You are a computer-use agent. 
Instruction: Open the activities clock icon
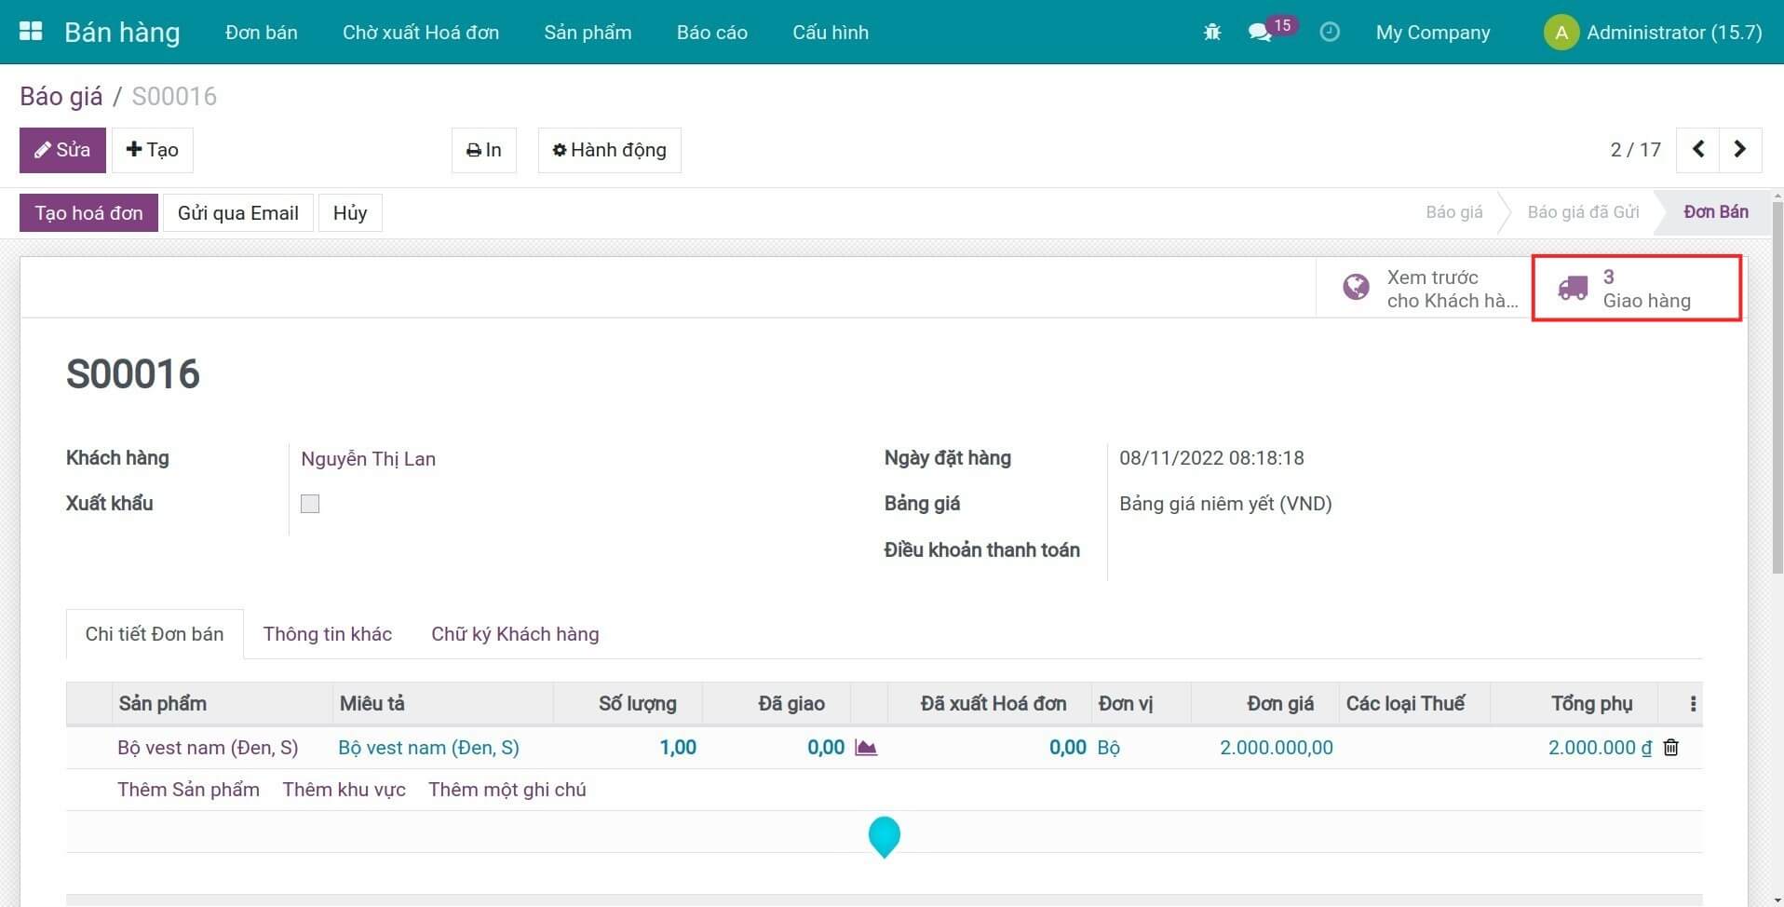[1330, 33]
